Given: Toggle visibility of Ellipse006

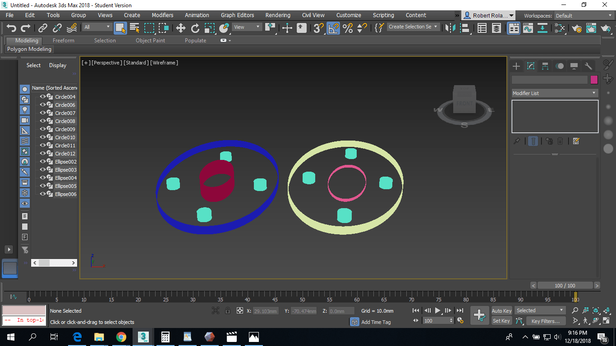Looking at the screenshot, I should pos(43,194).
